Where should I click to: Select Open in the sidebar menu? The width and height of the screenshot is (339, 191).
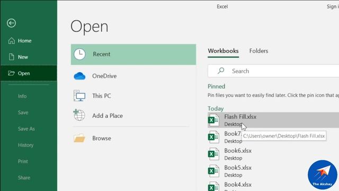[29, 73]
